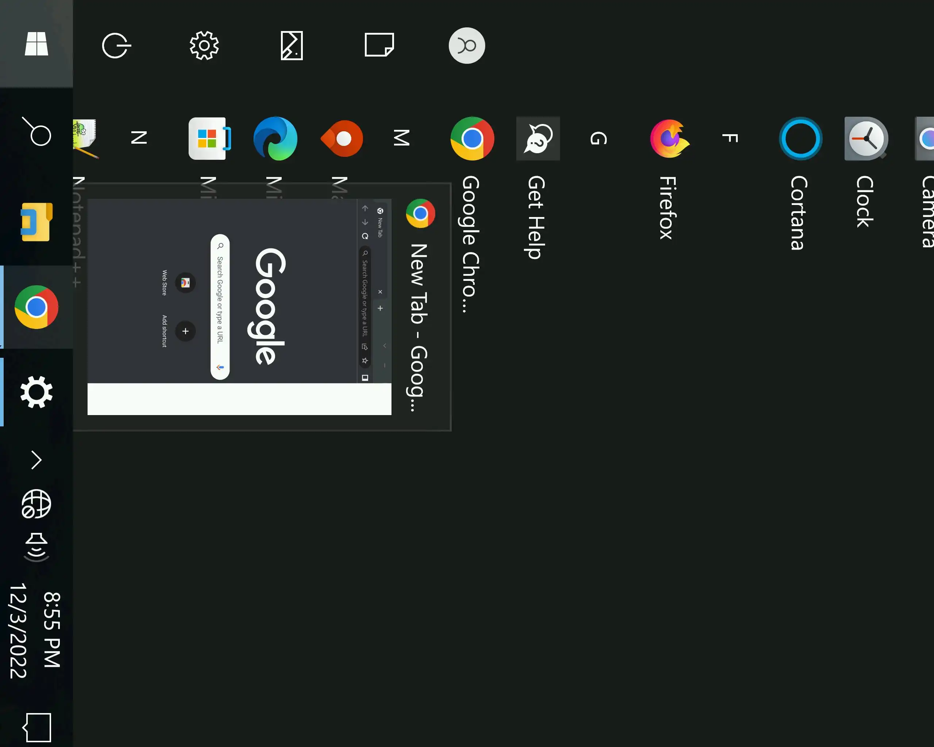
Task: Open File Explorer from the taskbar
Action: click(x=36, y=222)
